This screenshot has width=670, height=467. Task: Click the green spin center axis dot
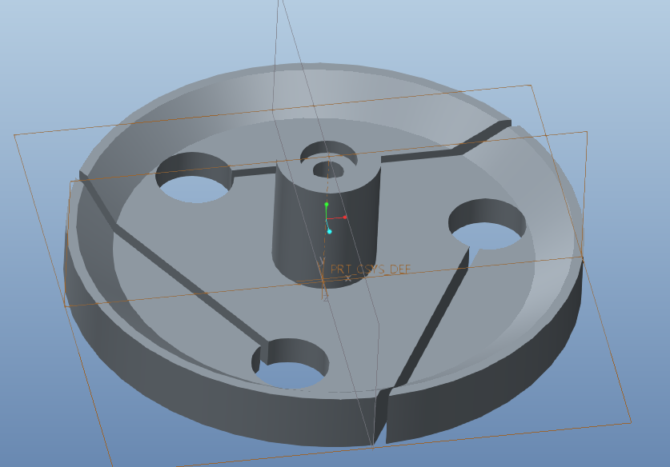[327, 205]
